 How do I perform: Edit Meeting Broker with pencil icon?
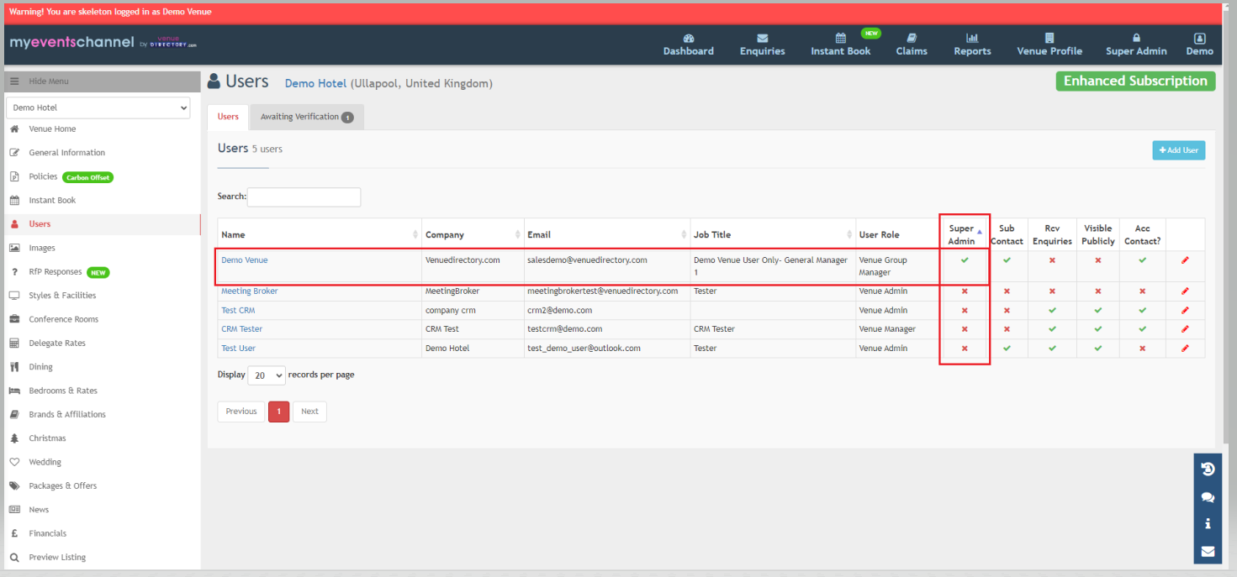point(1185,291)
